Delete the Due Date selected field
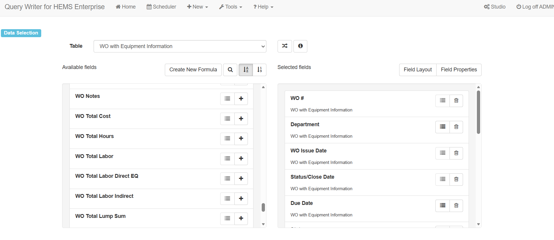The height and width of the screenshot is (240, 554). point(456,206)
